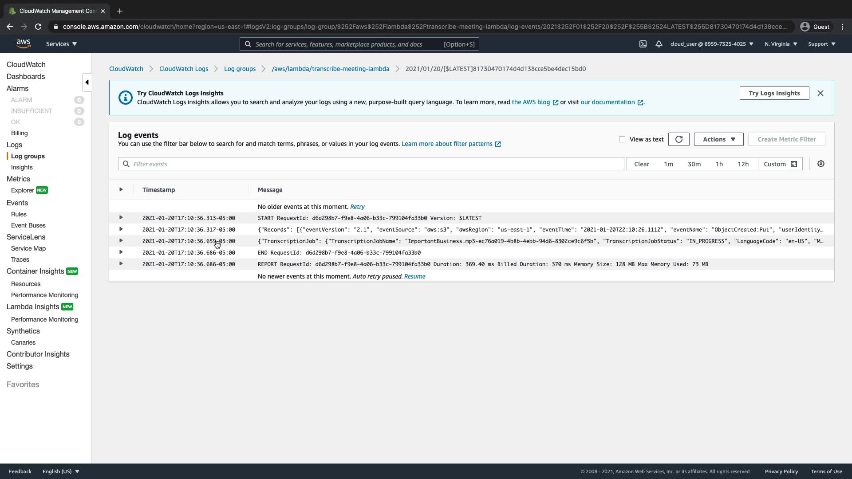This screenshot has height=479, width=852.
Task: Click the Try Logs Insights button
Action: pyautogui.click(x=774, y=93)
